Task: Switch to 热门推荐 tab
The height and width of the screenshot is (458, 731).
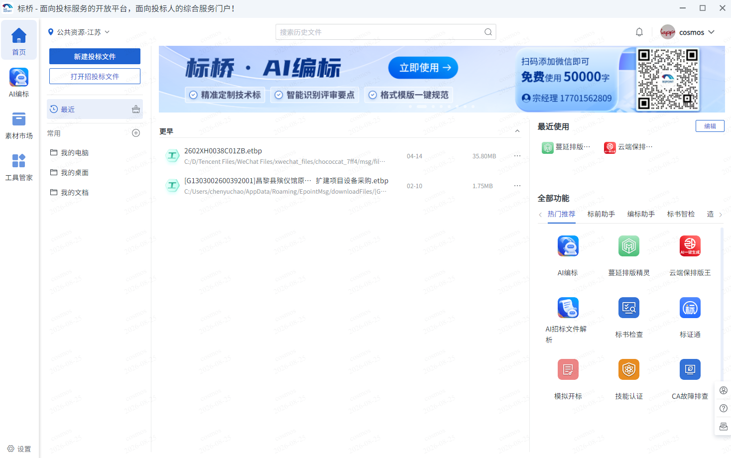Action: [x=561, y=214]
